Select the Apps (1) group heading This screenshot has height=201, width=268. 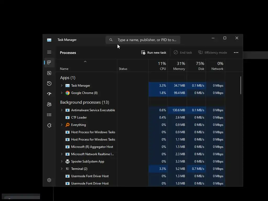(x=68, y=78)
